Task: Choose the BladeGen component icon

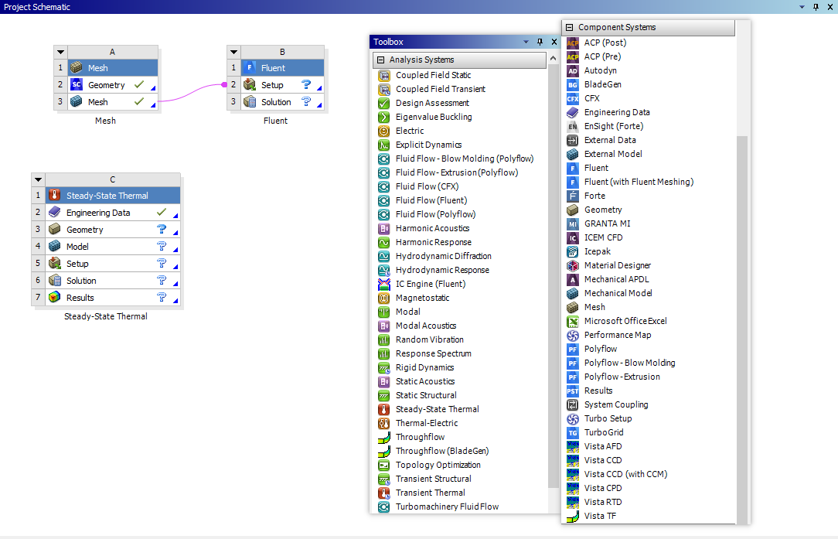Action: tap(572, 84)
